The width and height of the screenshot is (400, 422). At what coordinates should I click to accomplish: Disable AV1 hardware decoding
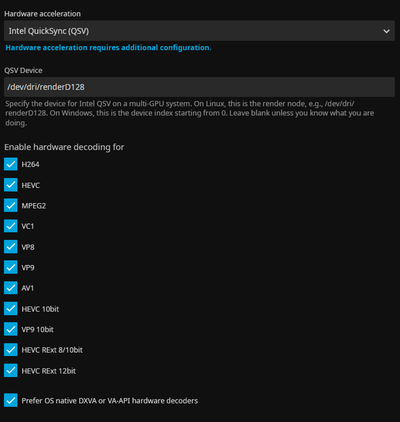11,288
